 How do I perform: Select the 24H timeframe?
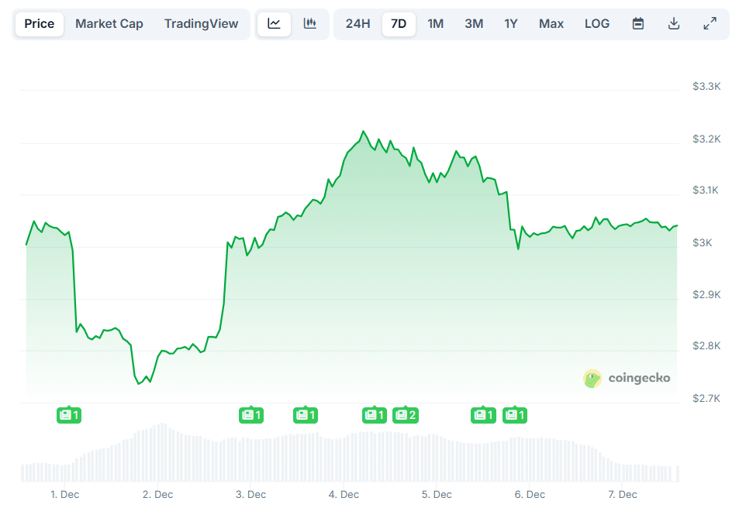click(x=358, y=23)
